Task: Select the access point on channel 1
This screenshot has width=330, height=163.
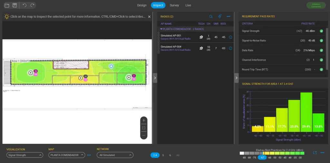Action: point(128,78)
